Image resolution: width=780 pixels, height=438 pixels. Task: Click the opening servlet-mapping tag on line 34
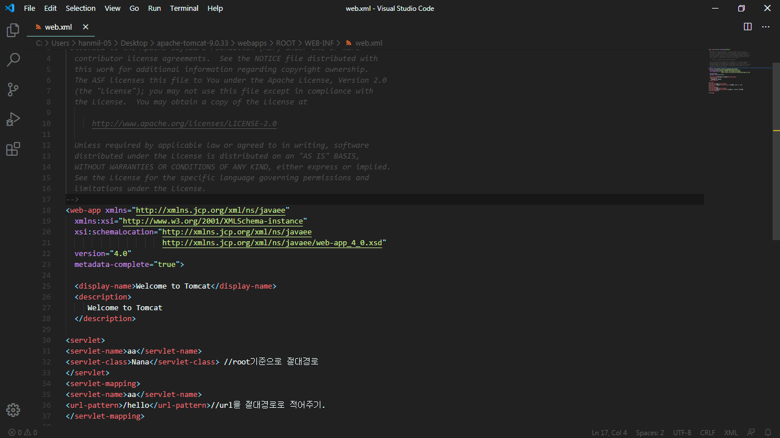pyautogui.click(x=103, y=383)
